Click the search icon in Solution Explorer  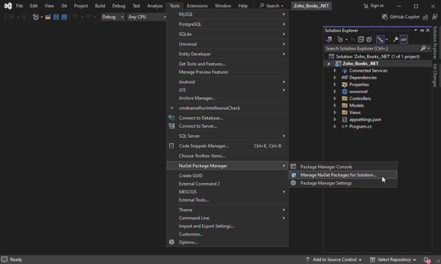coord(423,48)
